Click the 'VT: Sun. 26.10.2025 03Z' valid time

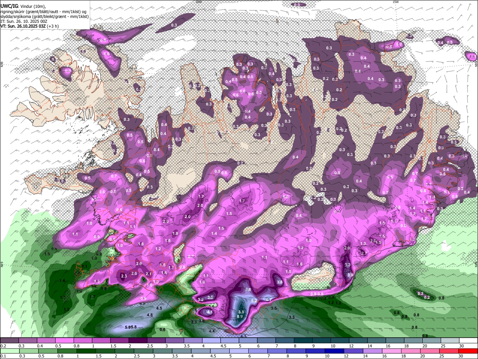23,26
